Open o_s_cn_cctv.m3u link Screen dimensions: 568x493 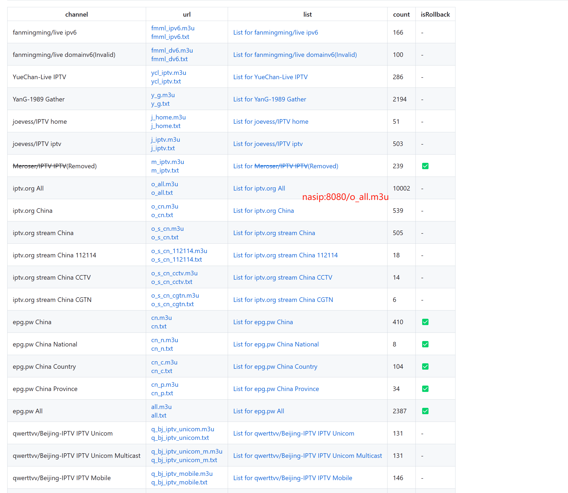pyautogui.click(x=174, y=273)
